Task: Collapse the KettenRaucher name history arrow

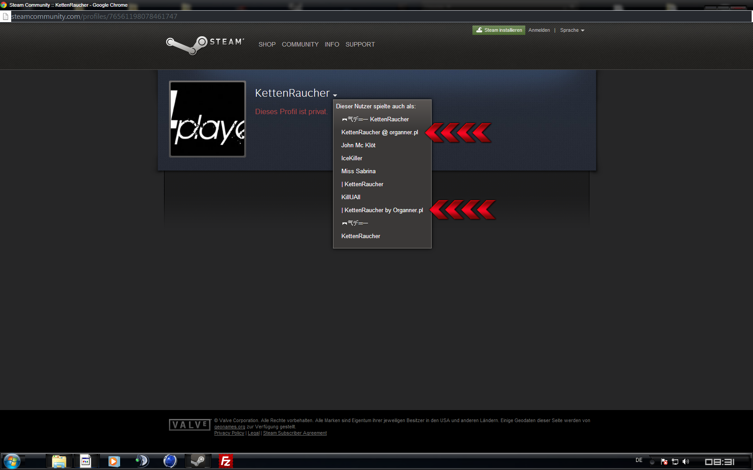Action: click(335, 95)
